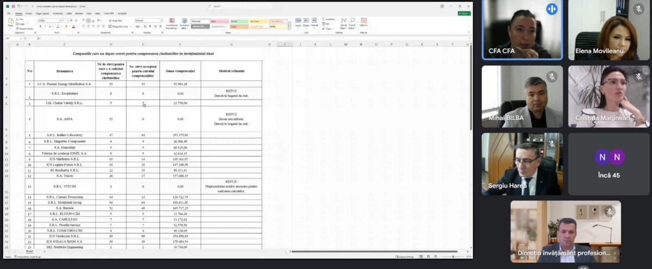Open the font size dropdown
This screenshot has width=652, height=269.
pos(65,21)
